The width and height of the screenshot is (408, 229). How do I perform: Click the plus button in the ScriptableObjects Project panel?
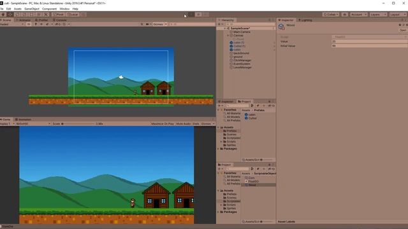click(x=219, y=169)
